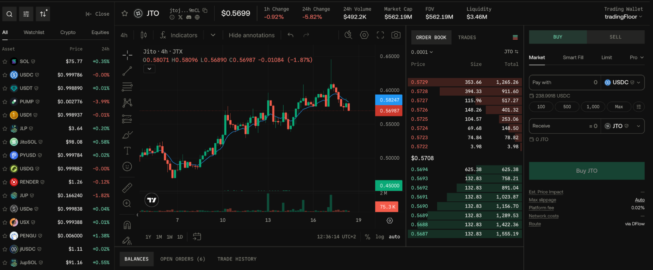Open asset list filter settings

point(26,14)
